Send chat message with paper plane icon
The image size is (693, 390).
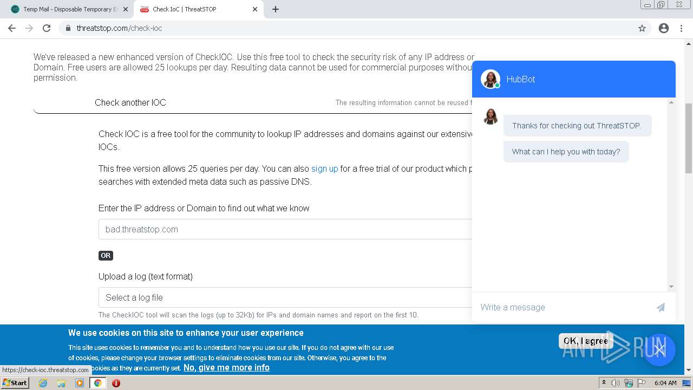tap(661, 308)
